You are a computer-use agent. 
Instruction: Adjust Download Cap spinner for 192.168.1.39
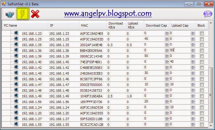167,56
